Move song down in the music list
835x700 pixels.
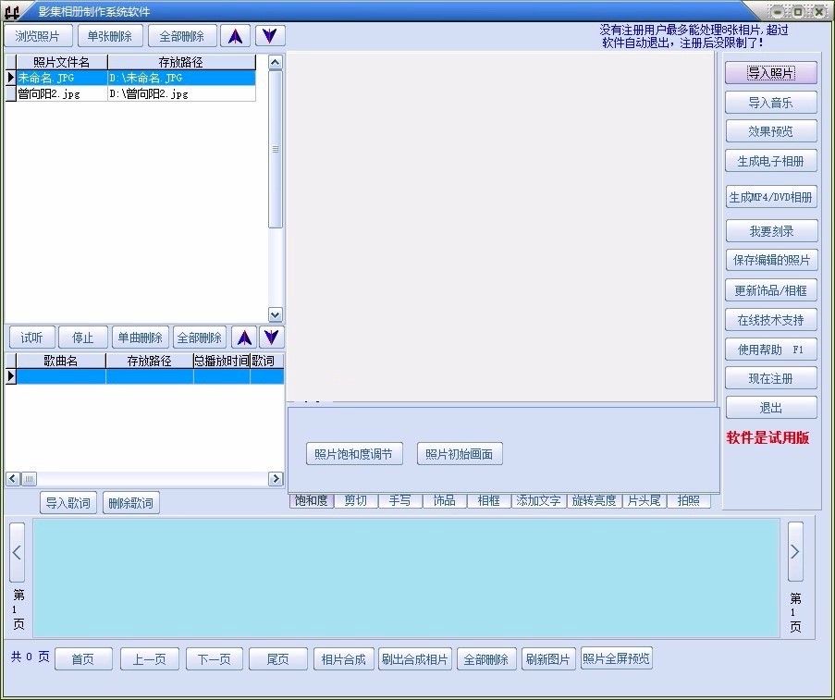[x=271, y=338]
